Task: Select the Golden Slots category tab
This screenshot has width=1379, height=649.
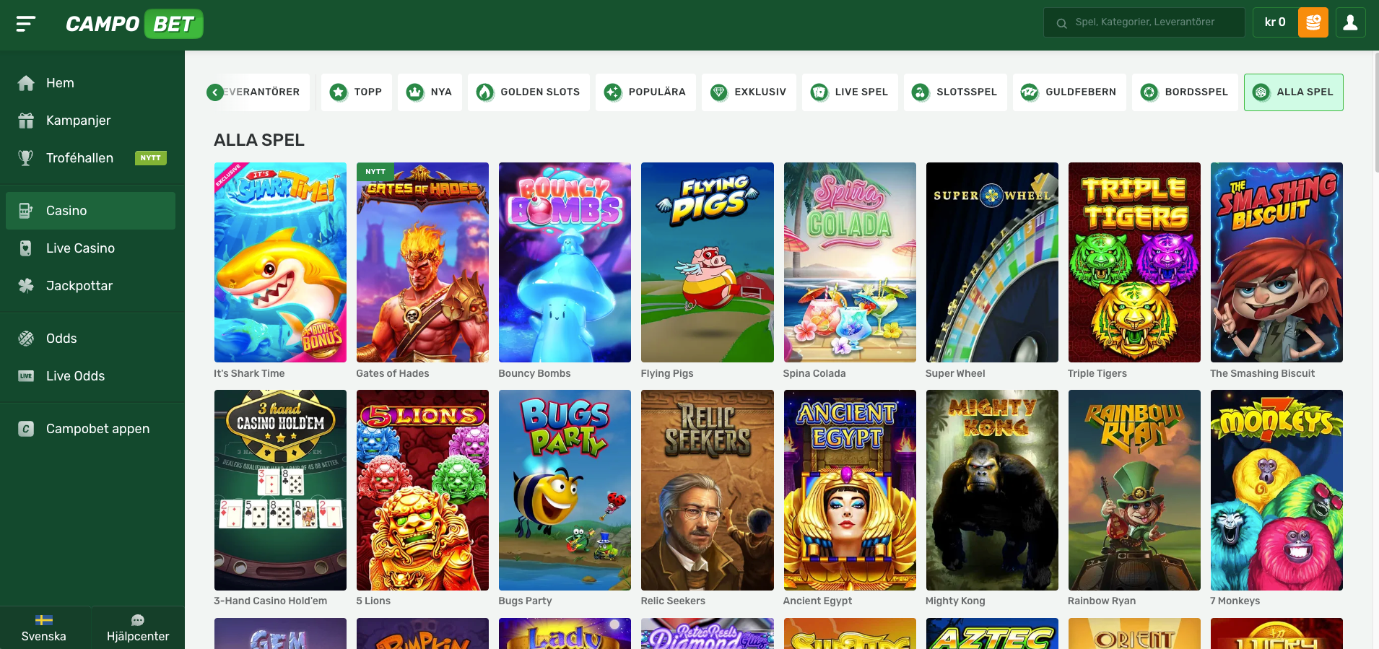Action: tap(528, 92)
